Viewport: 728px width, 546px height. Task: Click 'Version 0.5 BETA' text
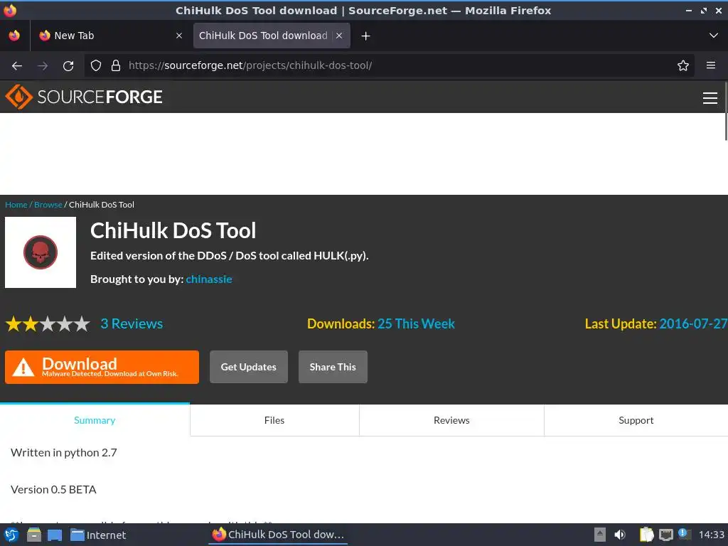[53, 489]
